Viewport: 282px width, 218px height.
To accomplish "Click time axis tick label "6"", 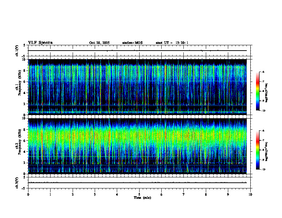I will tap(162, 194).
